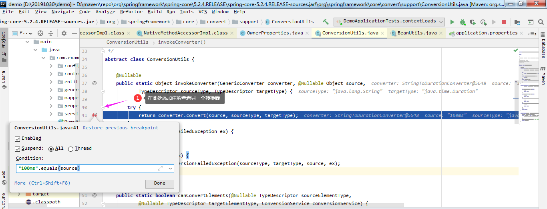
Task: Click More (Ctrl+Shift+F8) link
Action: click(x=42, y=183)
